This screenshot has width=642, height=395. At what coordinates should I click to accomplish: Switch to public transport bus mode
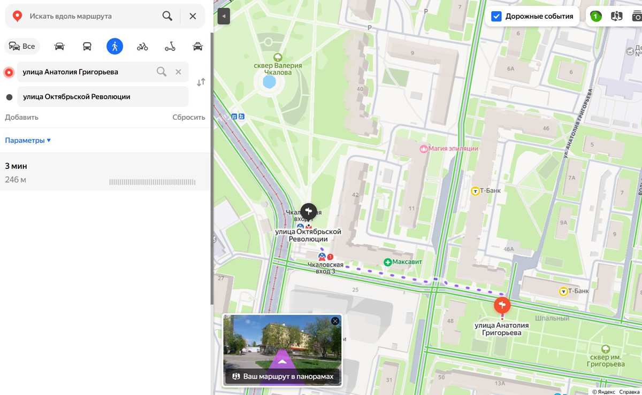[x=87, y=47]
